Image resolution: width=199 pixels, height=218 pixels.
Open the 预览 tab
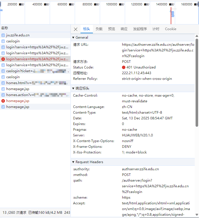tap(111, 29)
